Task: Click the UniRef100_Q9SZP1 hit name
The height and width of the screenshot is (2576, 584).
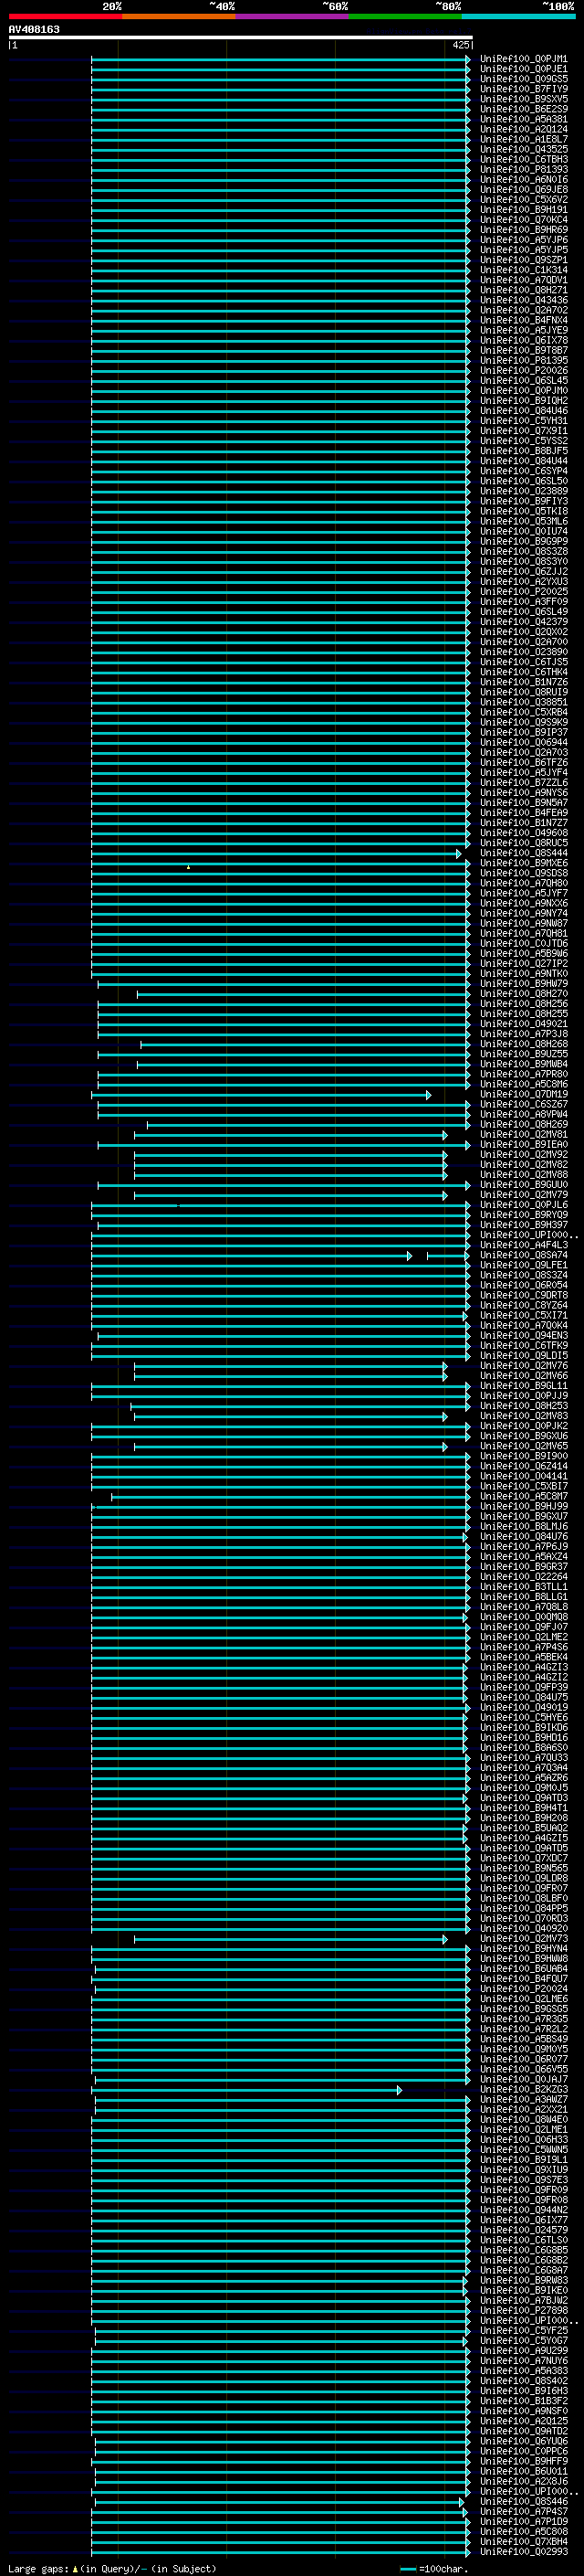Action: [x=524, y=260]
